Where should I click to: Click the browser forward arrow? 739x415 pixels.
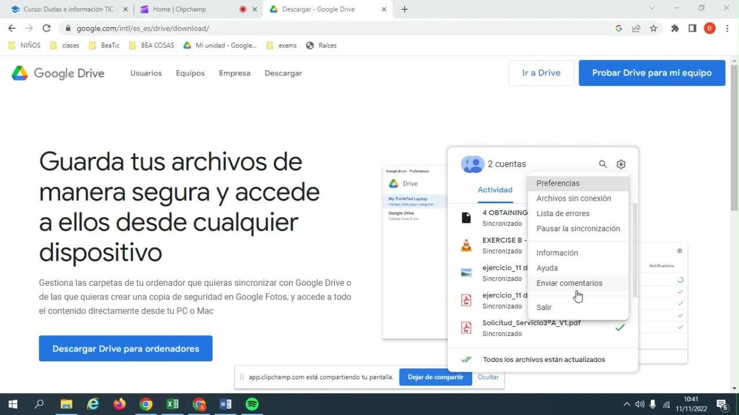[29, 28]
